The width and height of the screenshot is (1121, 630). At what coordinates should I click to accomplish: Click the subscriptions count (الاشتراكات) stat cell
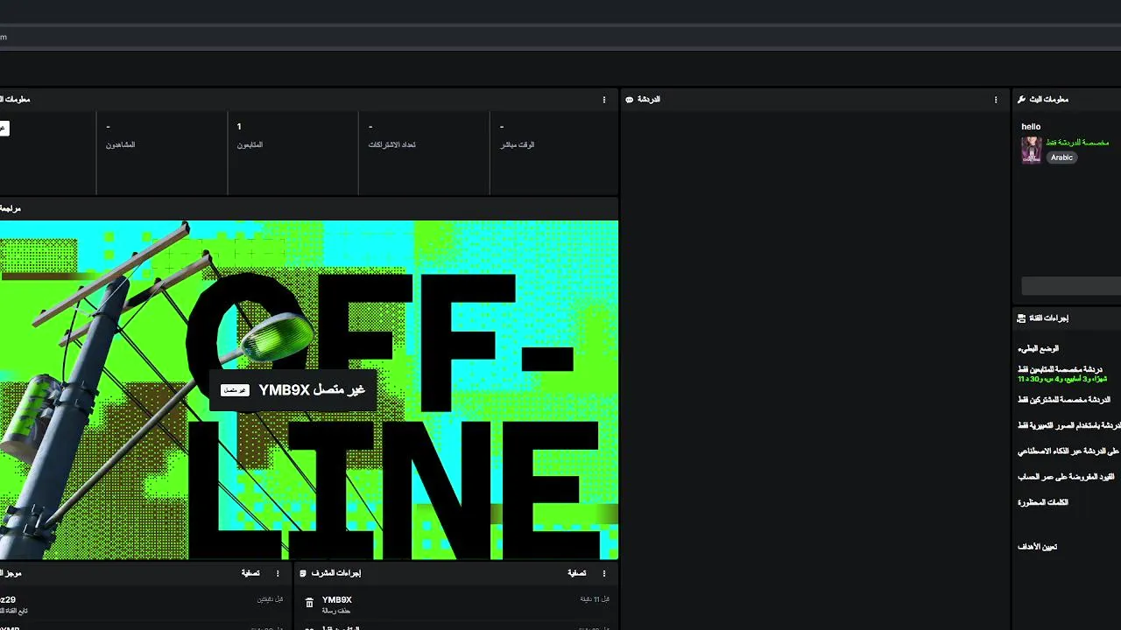click(425, 152)
